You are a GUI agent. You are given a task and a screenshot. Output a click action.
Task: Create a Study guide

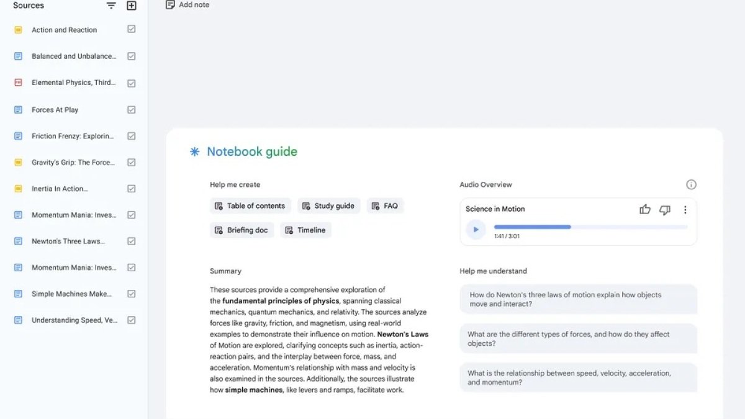click(328, 205)
